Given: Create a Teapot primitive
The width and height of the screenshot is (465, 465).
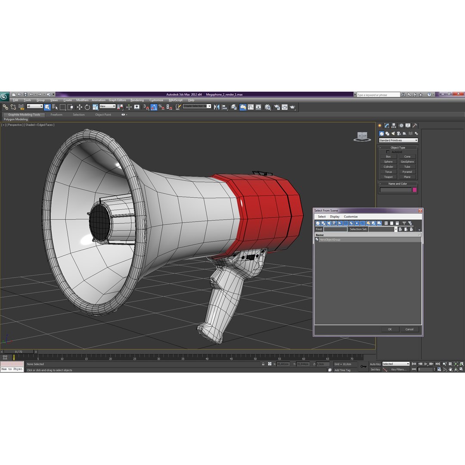Looking at the screenshot, I should tap(388, 177).
